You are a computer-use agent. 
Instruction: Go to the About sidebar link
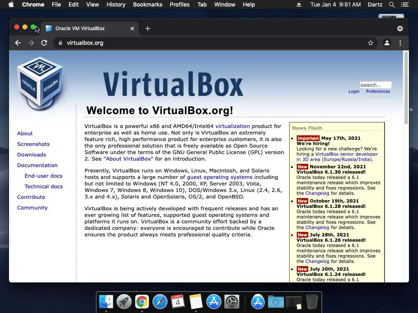25,133
